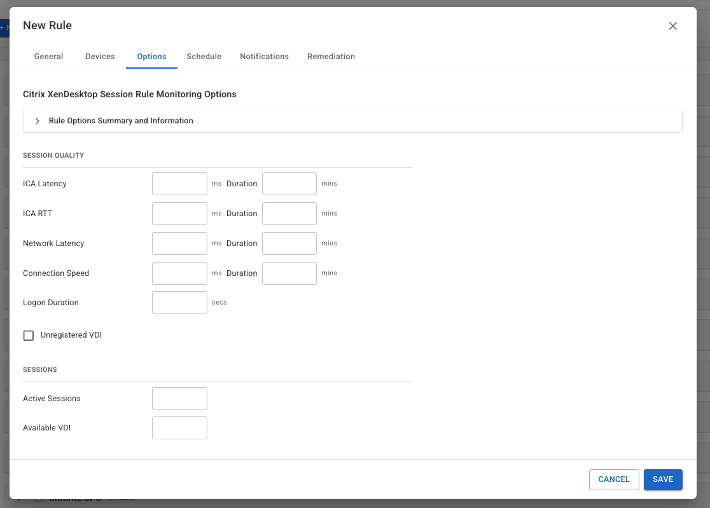The height and width of the screenshot is (508, 710).
Task: Click the Citrix XenDesktop Session Rule Monitoring Options heading
Action: pyautogui.click(x=130, y=94)
